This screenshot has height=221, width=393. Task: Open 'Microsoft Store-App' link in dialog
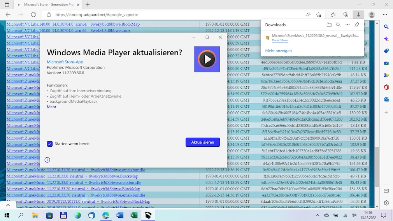tap(65, 62)
